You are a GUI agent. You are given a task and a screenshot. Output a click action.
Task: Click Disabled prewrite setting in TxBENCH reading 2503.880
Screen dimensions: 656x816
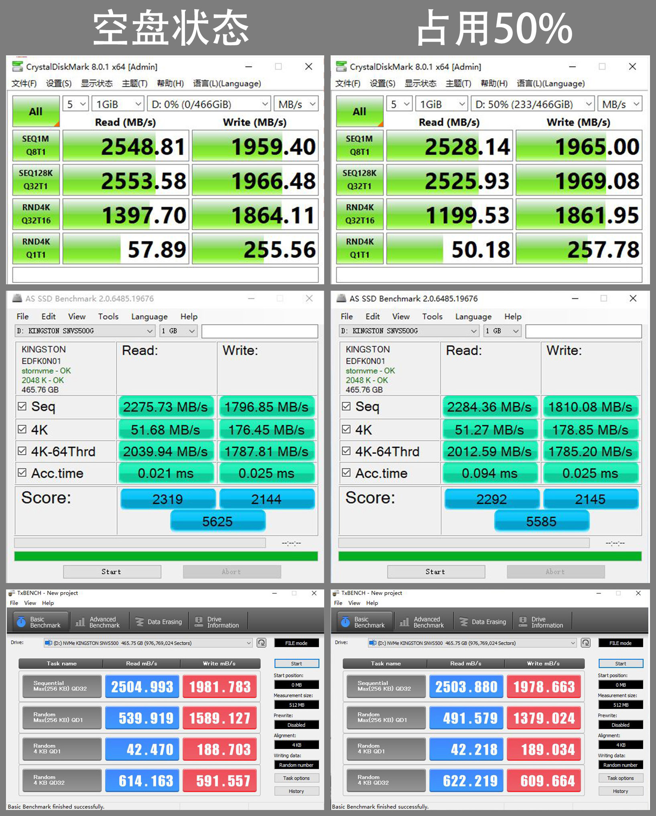tap(621, 725)
